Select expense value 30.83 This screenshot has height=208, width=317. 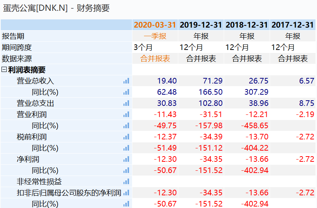167,103
